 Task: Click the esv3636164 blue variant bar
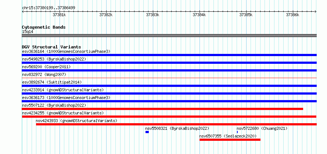point(169,55)
